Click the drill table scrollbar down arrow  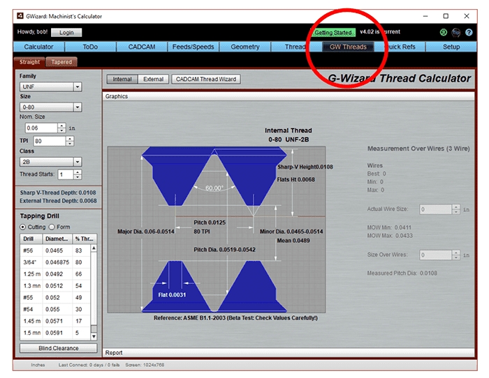click(94, 337)
